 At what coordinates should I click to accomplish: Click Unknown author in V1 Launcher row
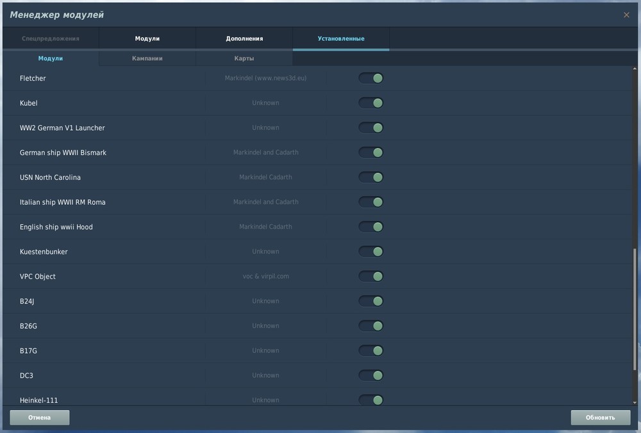(x=266, y=127)
